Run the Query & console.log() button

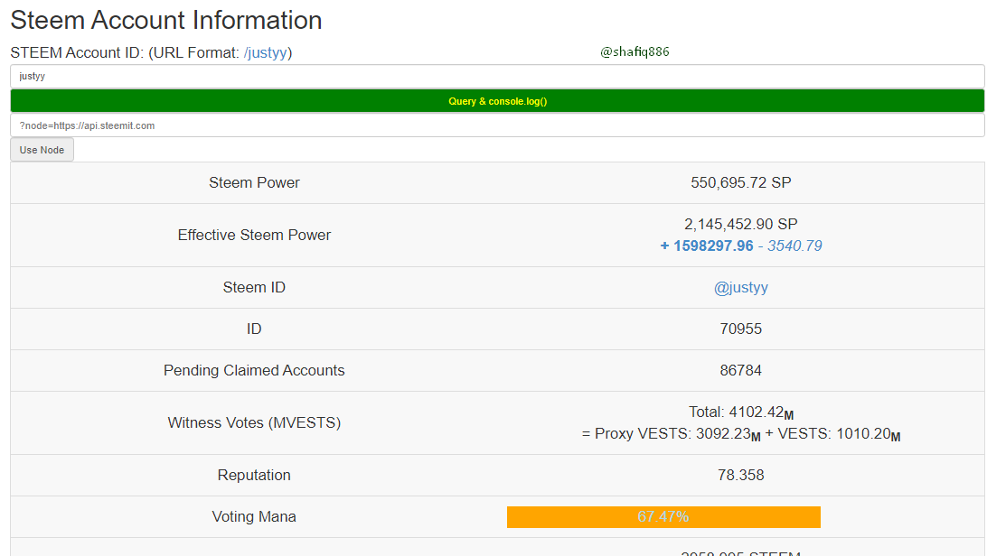pyautogui.click(x=497, y=101)
